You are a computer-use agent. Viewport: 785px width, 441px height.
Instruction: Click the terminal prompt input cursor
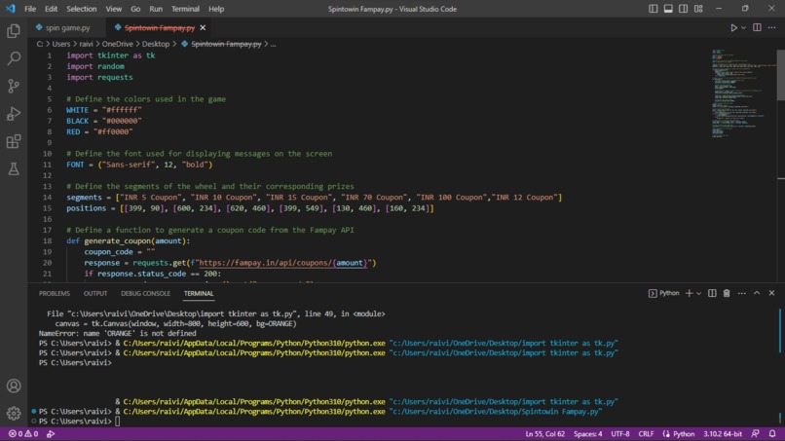coord(118,421)
